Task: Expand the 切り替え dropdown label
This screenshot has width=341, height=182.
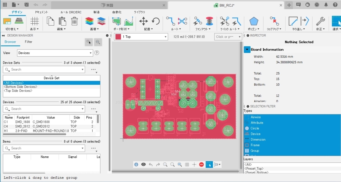Action: click(12, 29)
